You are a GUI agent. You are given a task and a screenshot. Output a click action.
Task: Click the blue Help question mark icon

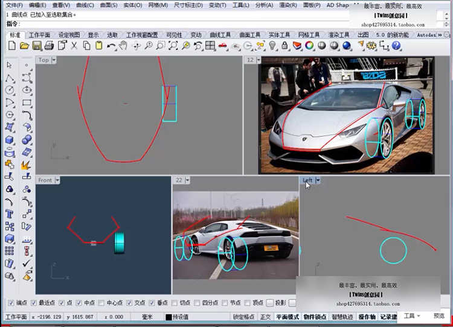[x=396, y=46]
